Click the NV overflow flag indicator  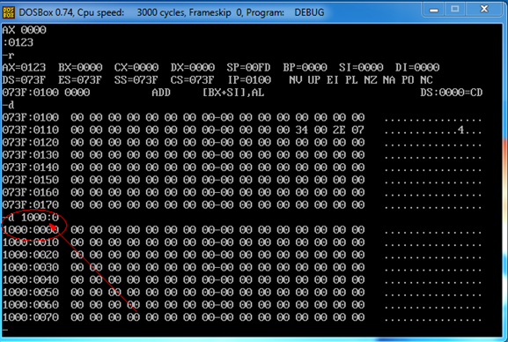(295, 80)
